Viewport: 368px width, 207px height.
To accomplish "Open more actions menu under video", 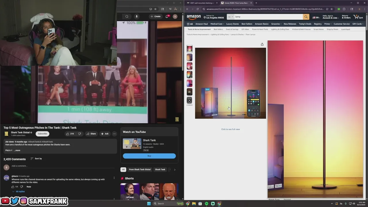I will click(x=114, y=134).
